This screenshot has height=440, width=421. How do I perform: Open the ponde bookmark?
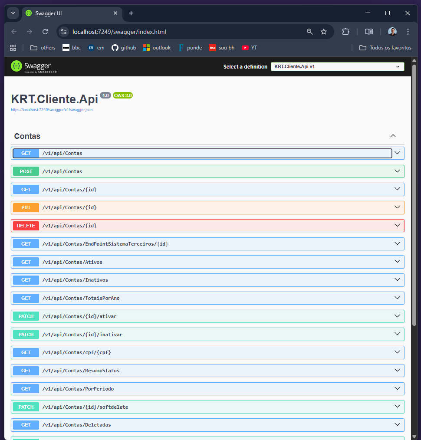coord(190,48)
